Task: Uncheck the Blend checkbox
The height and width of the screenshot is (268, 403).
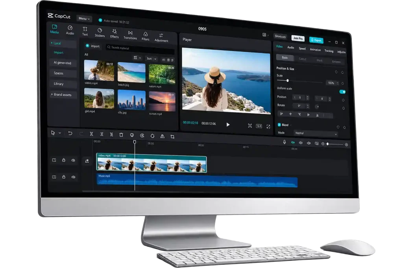Action: (279, 125)
